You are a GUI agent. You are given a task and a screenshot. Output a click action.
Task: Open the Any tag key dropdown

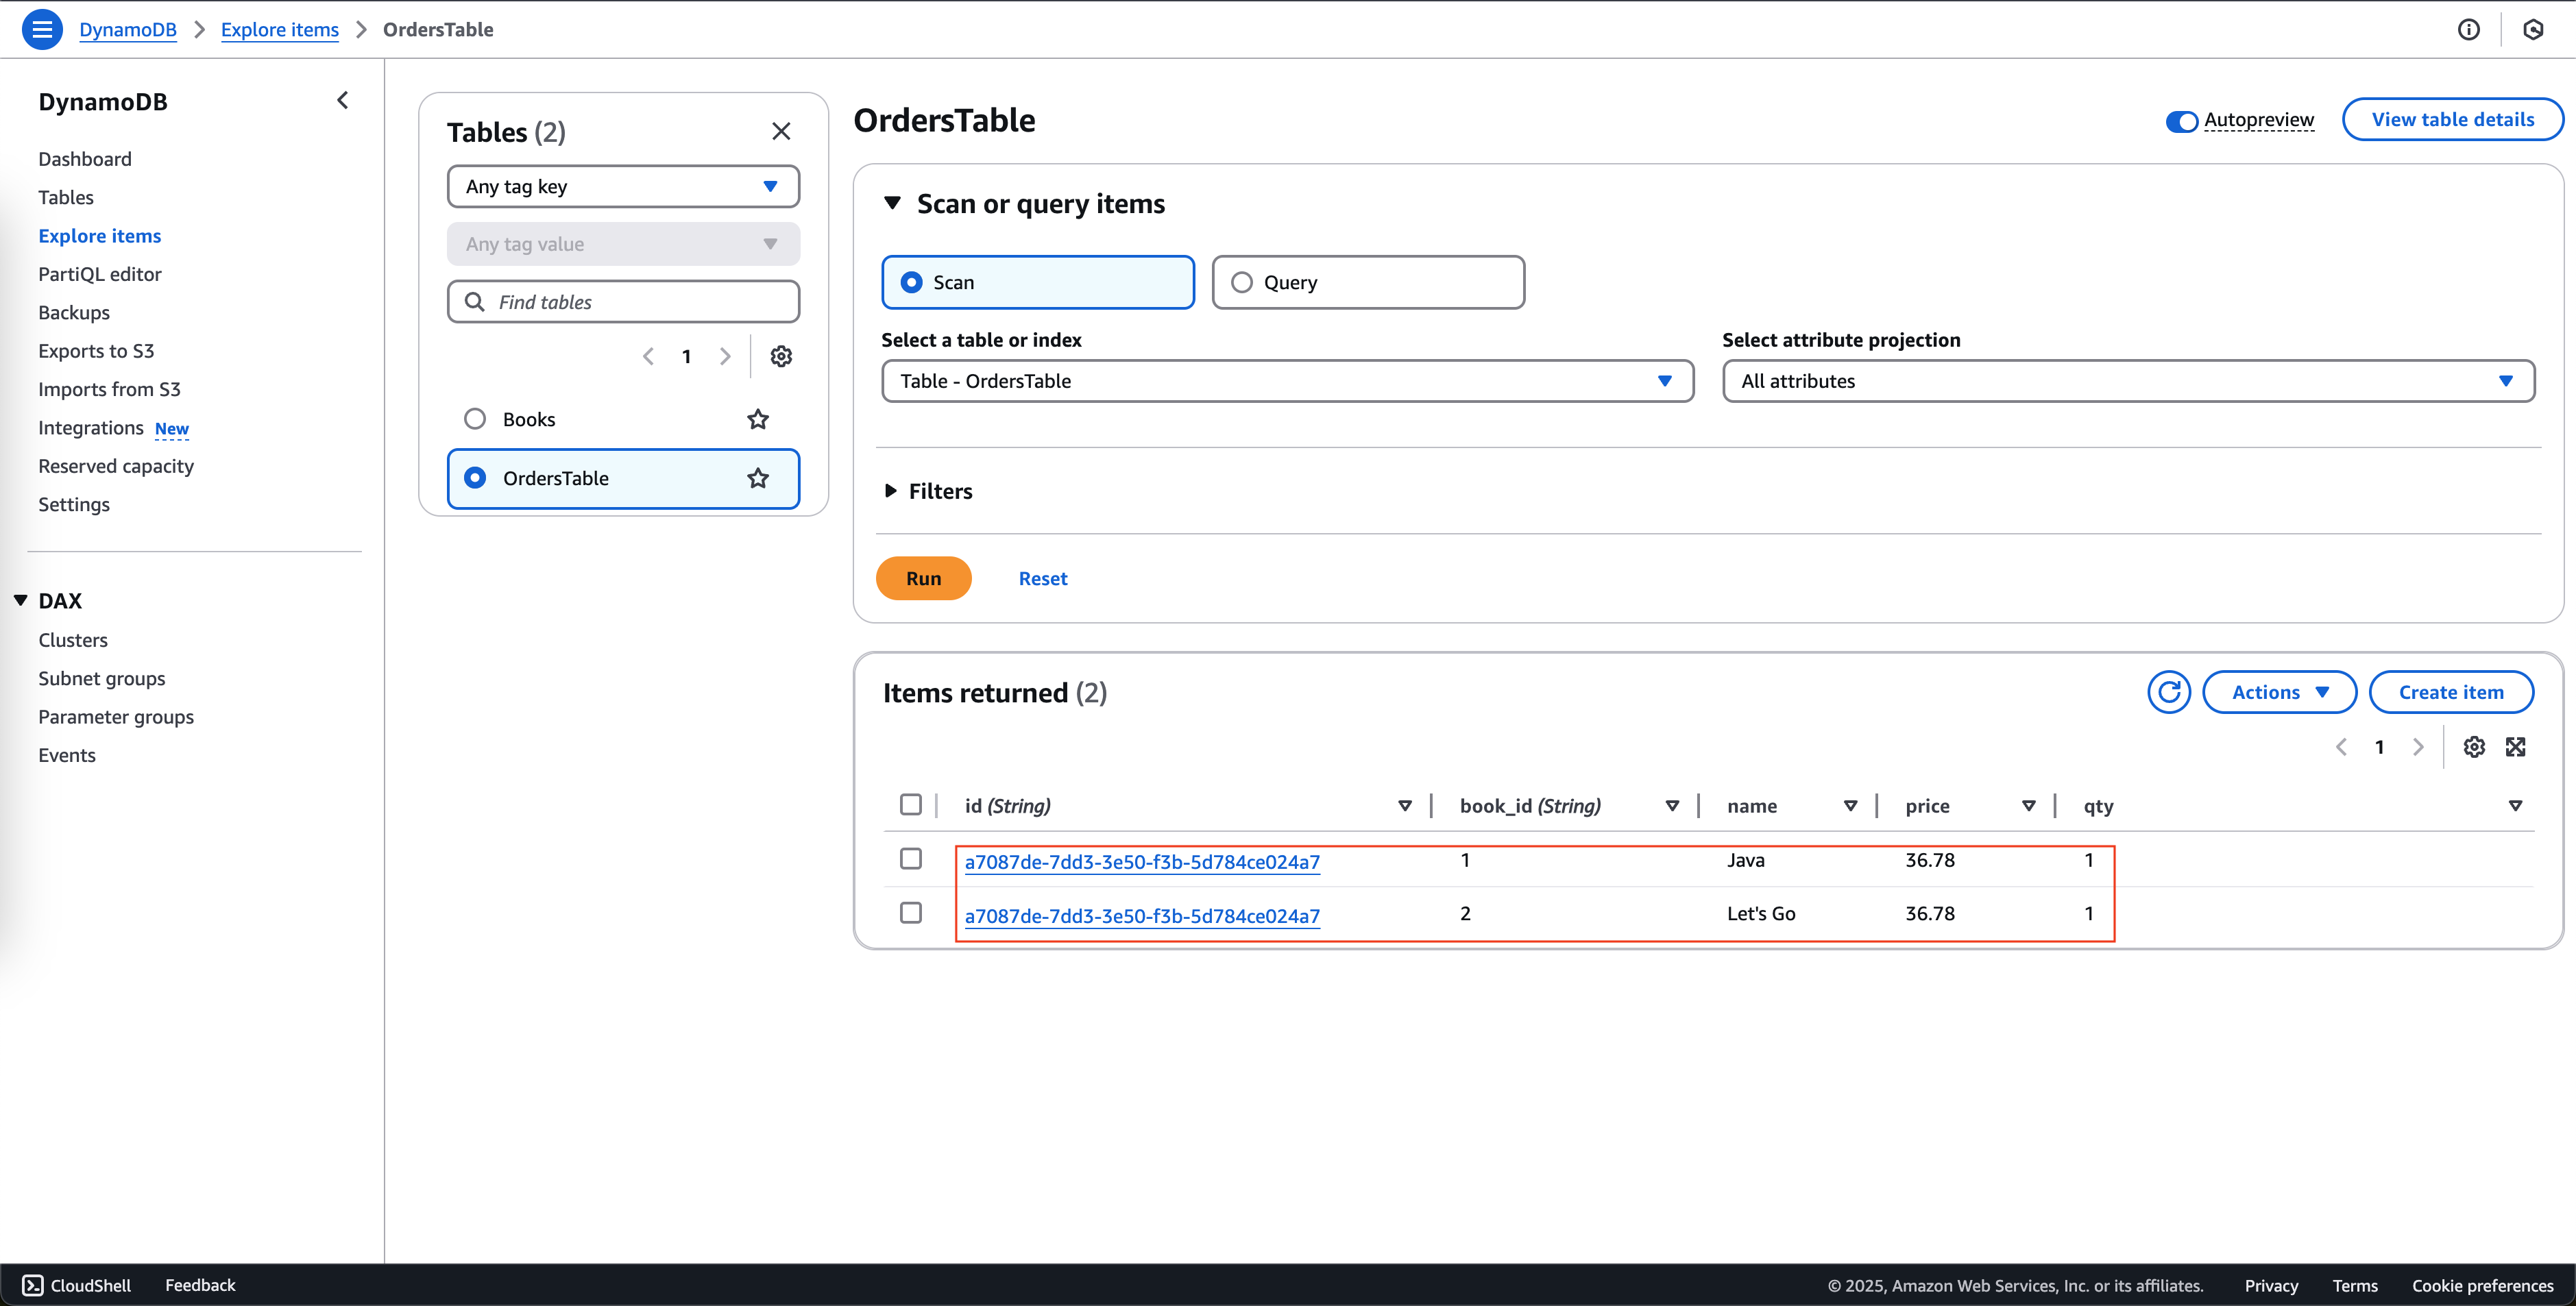(x=623, y=186)
